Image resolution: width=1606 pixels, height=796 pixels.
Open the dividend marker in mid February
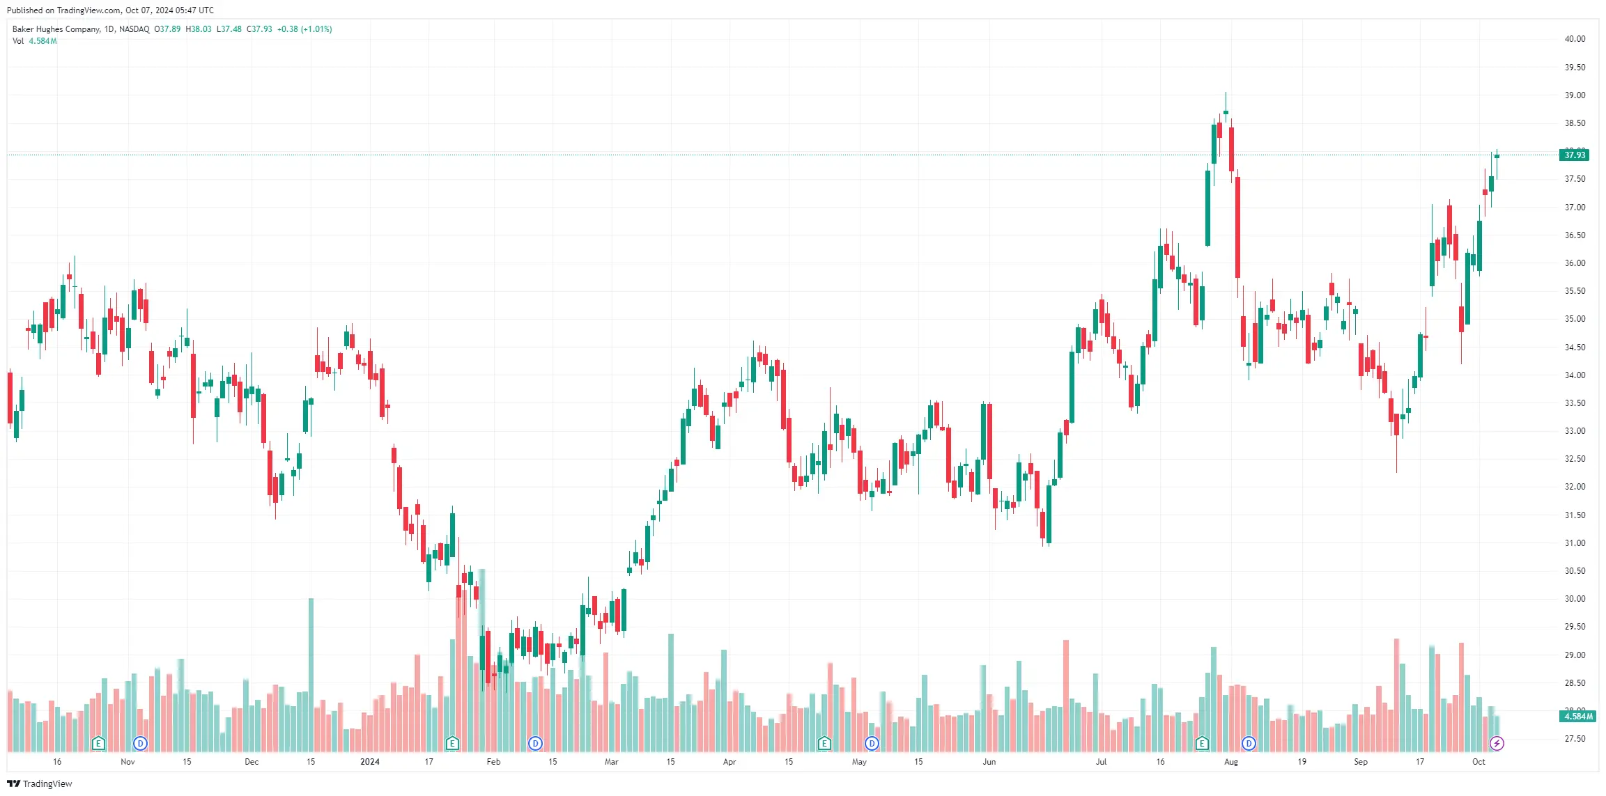(535, 743)
